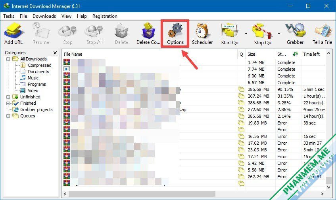Select the Queues category
This screenshot has width=336, height=200.
click(28, 116)
